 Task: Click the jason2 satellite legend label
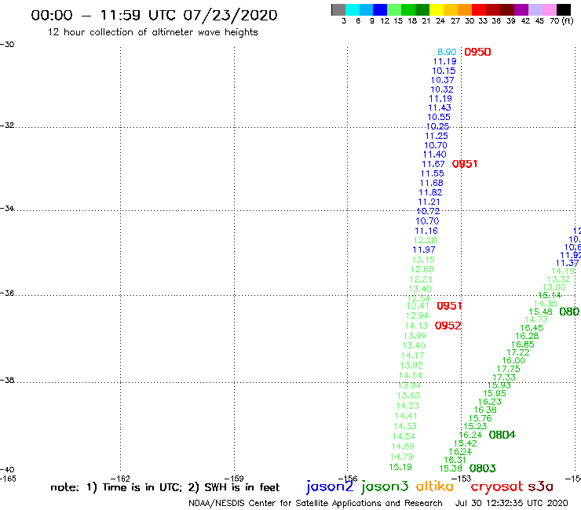click(x=330, y=486)
